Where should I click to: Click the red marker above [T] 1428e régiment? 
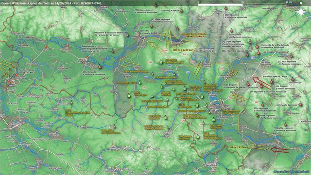coord(286,125)
